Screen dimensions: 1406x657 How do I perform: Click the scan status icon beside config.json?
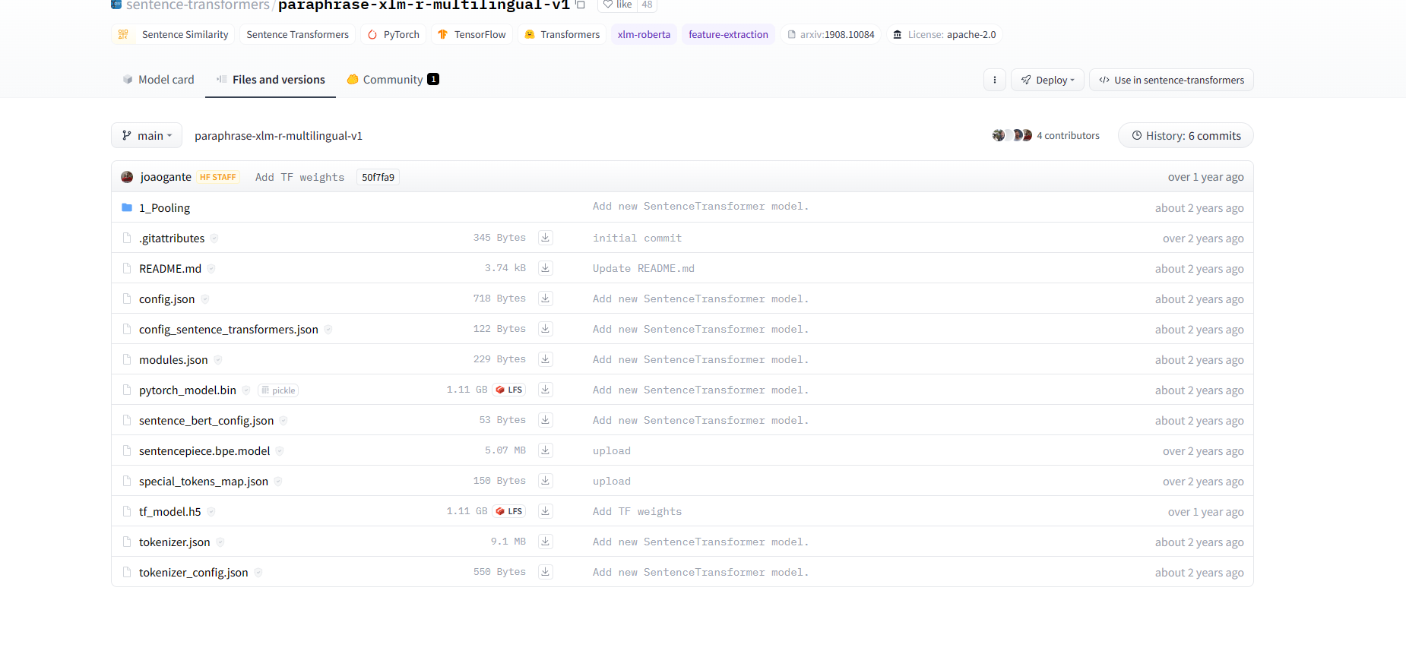pos(205,298)
